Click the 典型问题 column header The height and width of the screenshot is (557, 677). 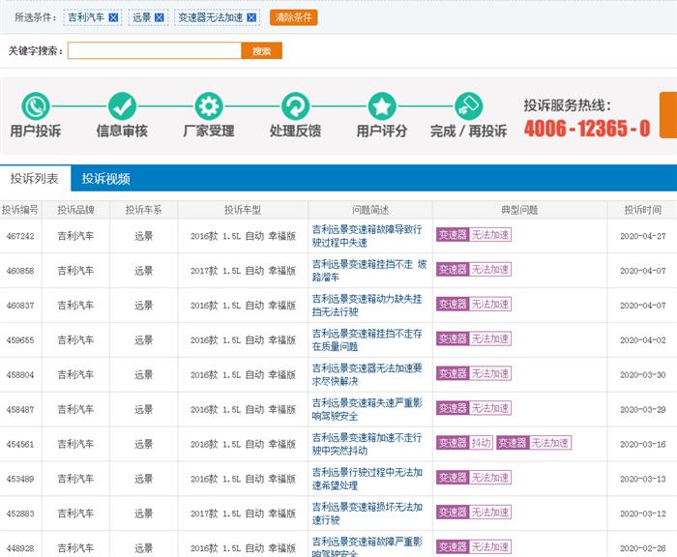pyautogui.click(x=520, y=210)
